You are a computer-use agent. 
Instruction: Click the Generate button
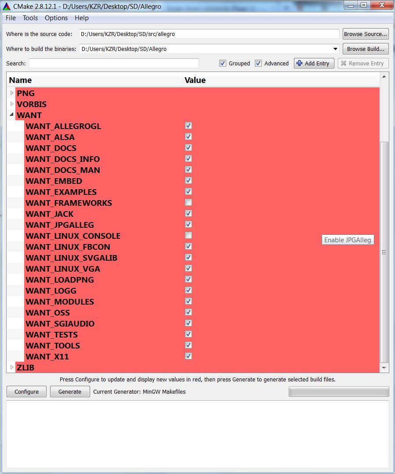[x=70, y=391]
